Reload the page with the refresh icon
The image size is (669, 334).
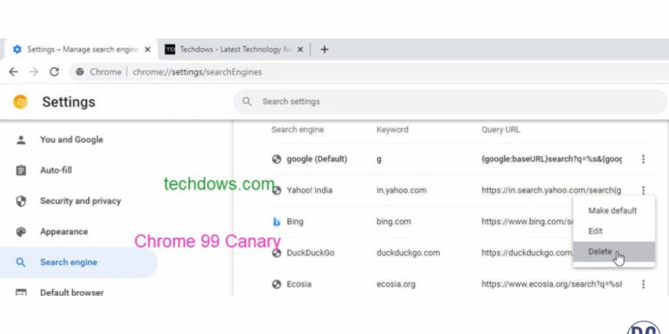pos(54,72)
